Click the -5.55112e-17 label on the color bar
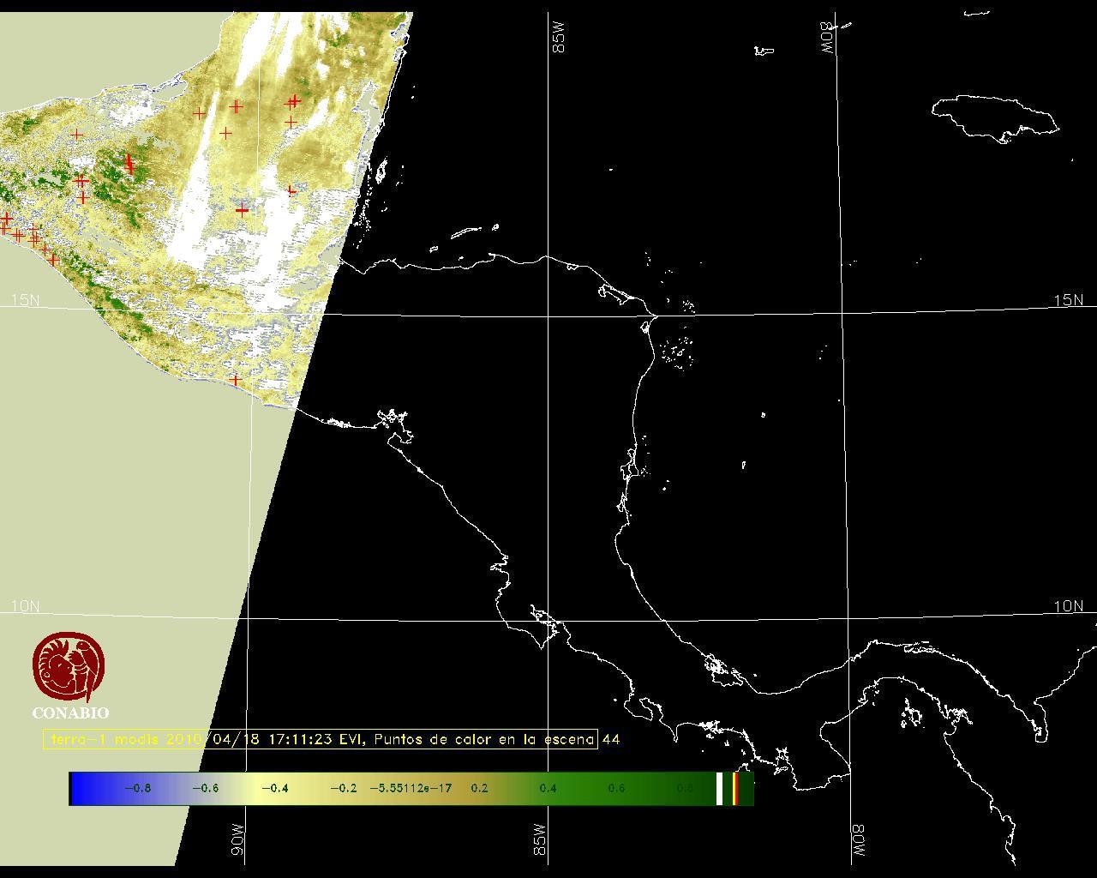 pos(411,788)
